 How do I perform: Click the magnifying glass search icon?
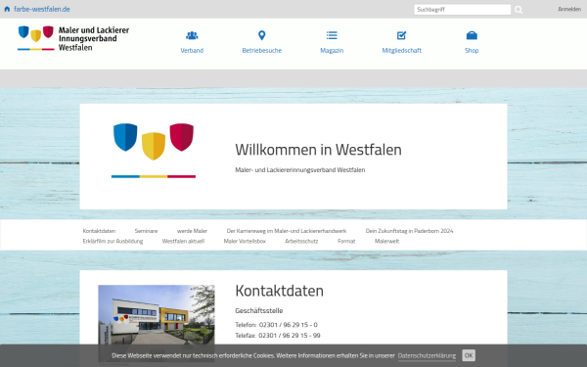[x=519, y=10]
